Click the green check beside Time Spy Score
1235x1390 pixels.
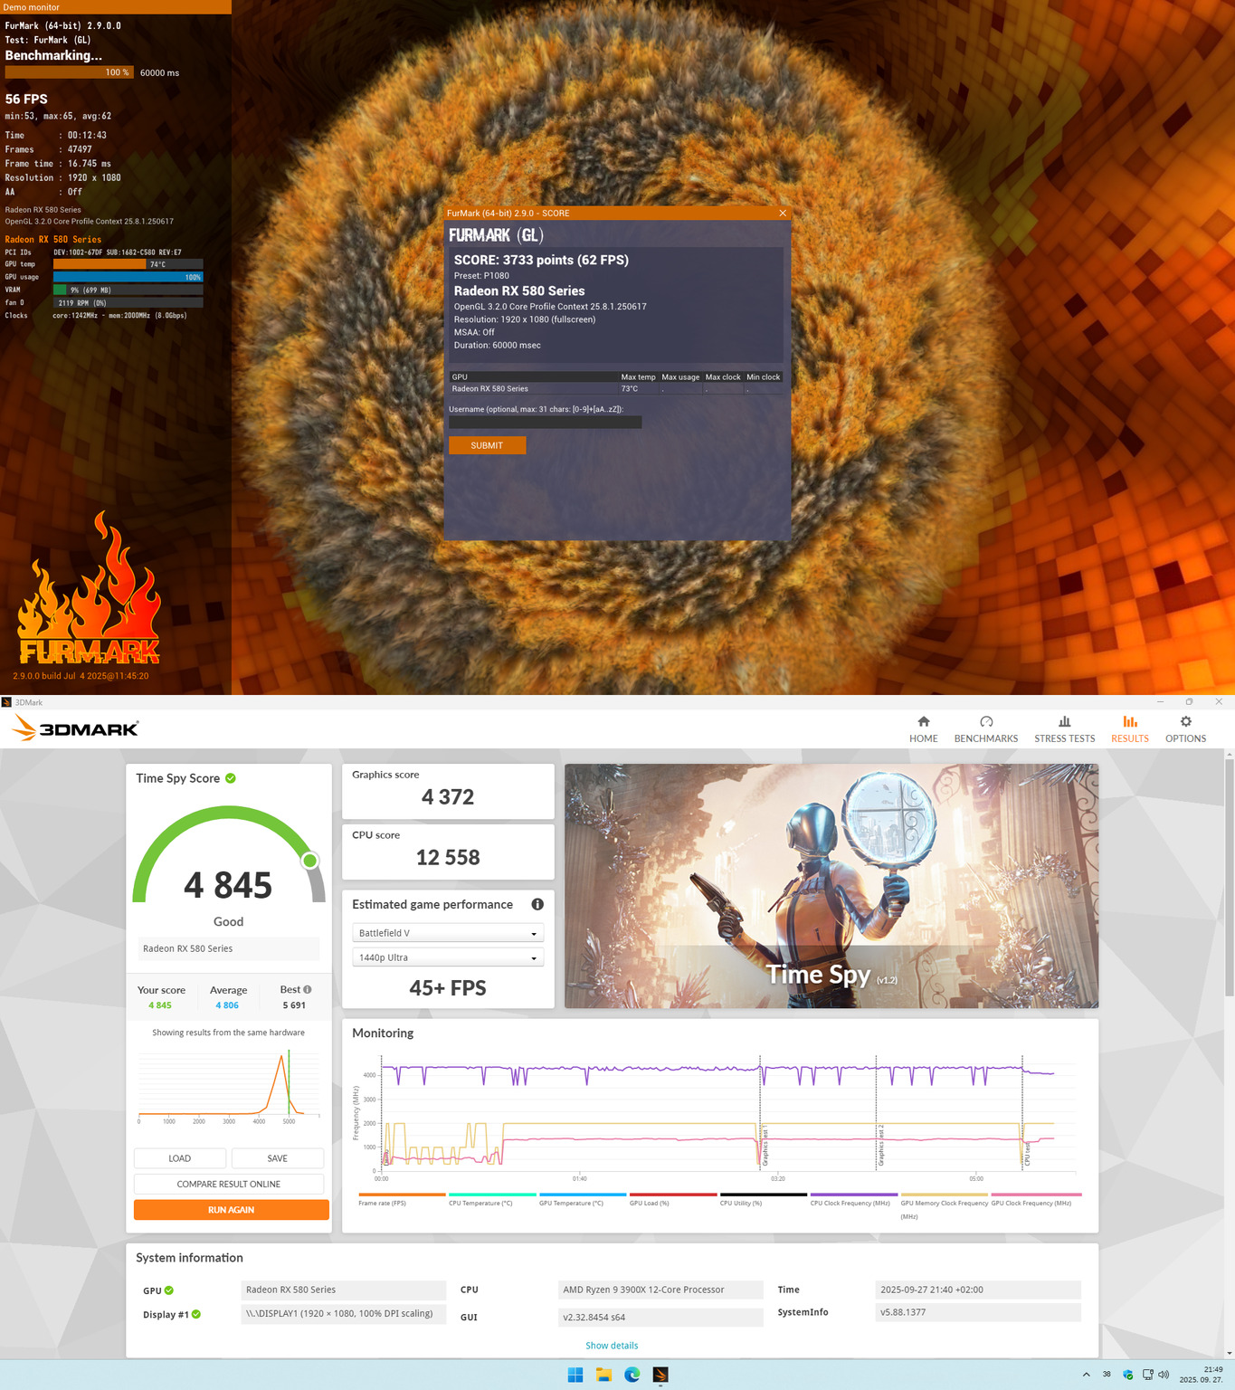coord(231,778)
